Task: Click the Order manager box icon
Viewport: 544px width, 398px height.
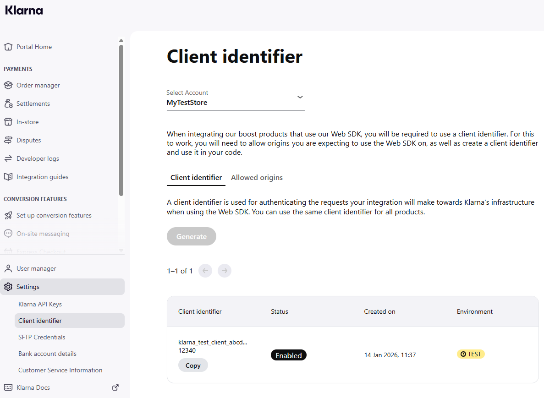Action: point(8,85)
